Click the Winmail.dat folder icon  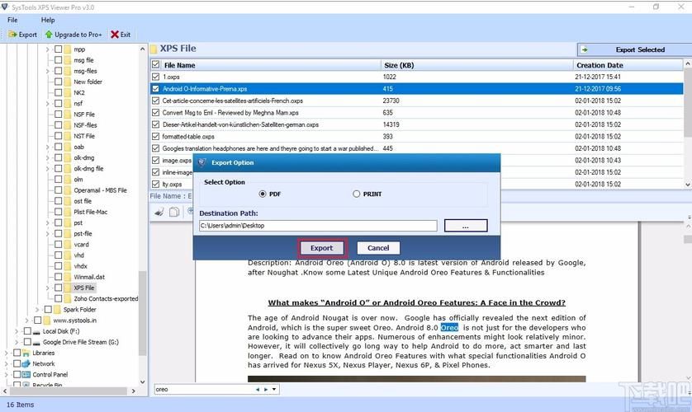pos(67,277)
